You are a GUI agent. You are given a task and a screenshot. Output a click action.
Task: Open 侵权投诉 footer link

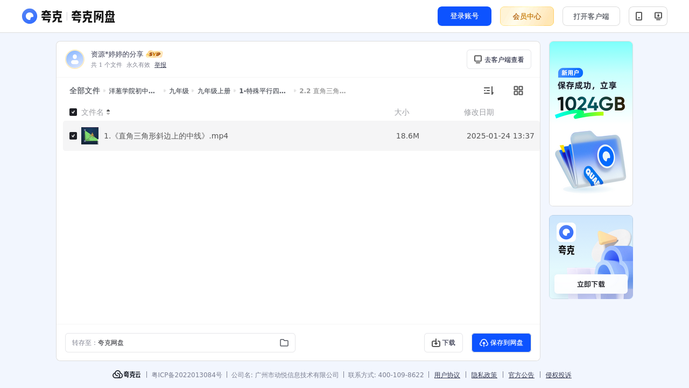point(559,375)
